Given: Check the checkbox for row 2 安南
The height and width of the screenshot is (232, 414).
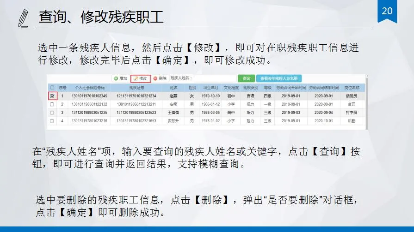Looking at the screenshot, I should (x=52, y=104).
